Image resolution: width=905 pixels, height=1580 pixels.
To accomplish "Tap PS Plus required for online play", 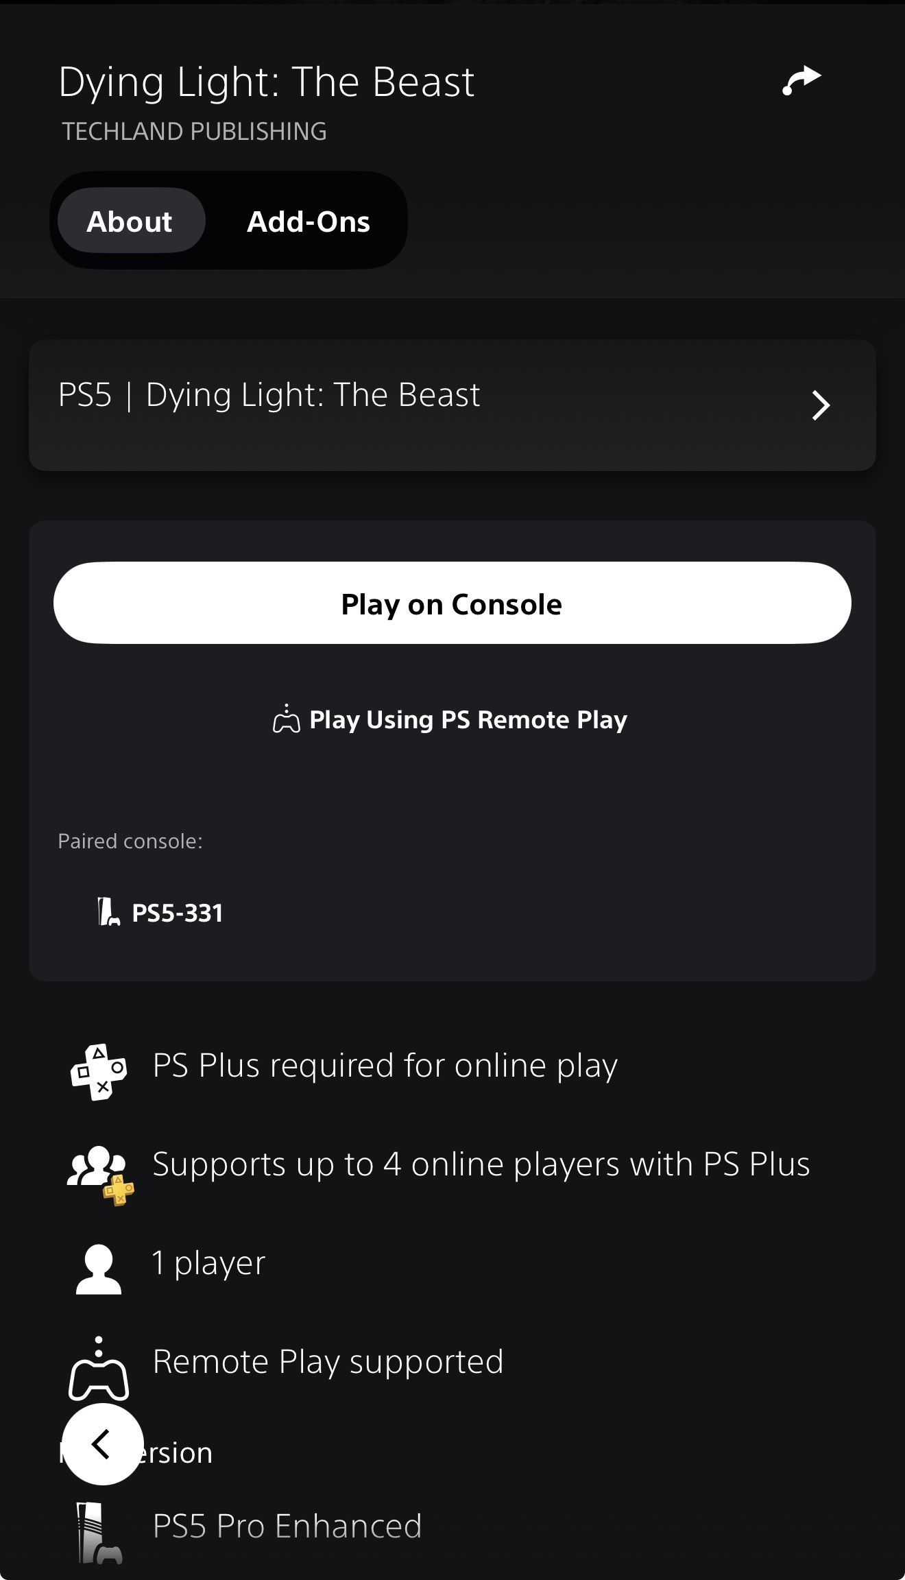I will pyautogui.click(x=385, y=1066).
